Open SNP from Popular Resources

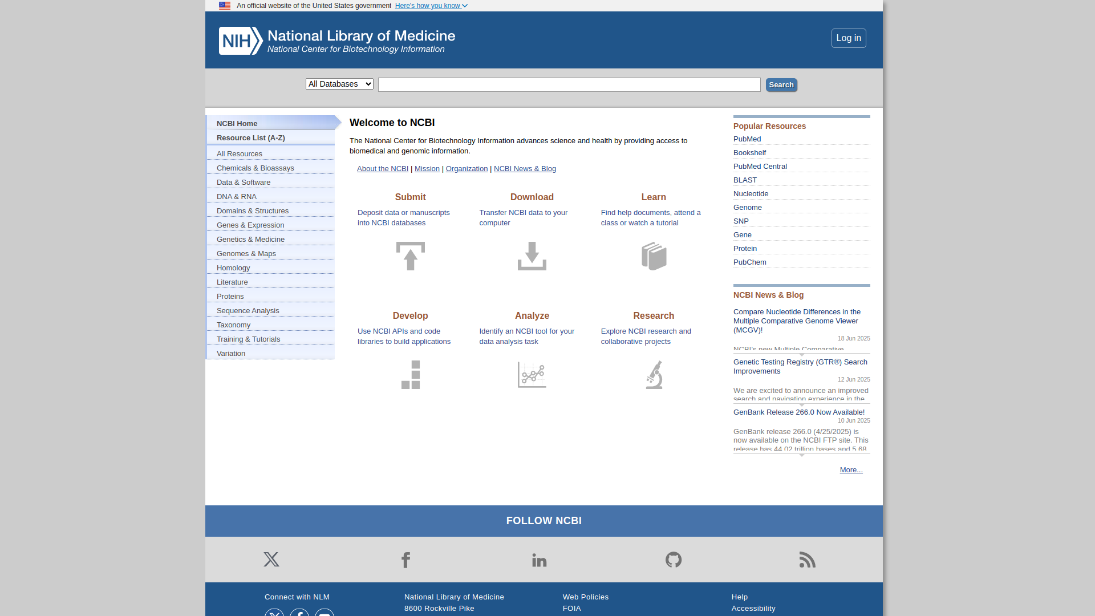(741, 221)
